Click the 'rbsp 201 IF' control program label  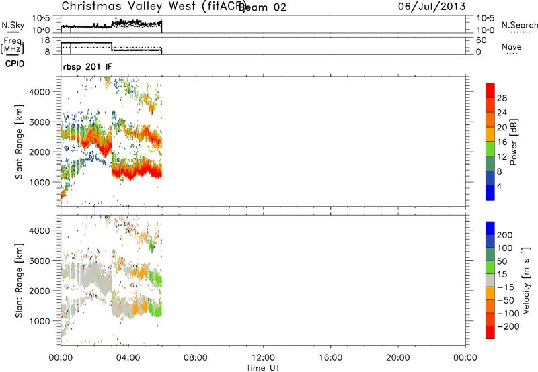pyautogui.click(x=87, y=66)
